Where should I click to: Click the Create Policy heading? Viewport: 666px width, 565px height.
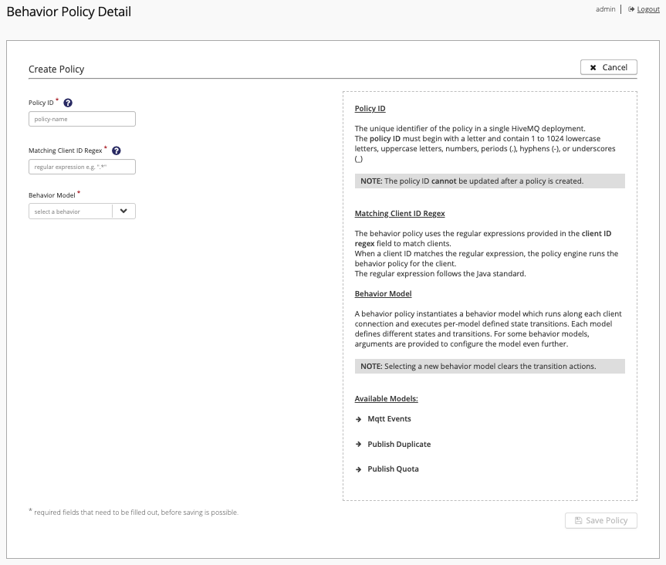56,69
